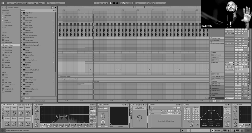The width and height of the screenshot is (252, 133).
Task: Unfold the ARP track
Action: pos(211,52)
